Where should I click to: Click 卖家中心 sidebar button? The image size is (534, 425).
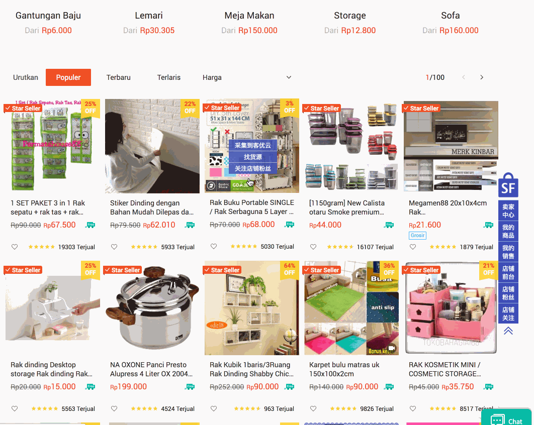(x=508, y=210)
